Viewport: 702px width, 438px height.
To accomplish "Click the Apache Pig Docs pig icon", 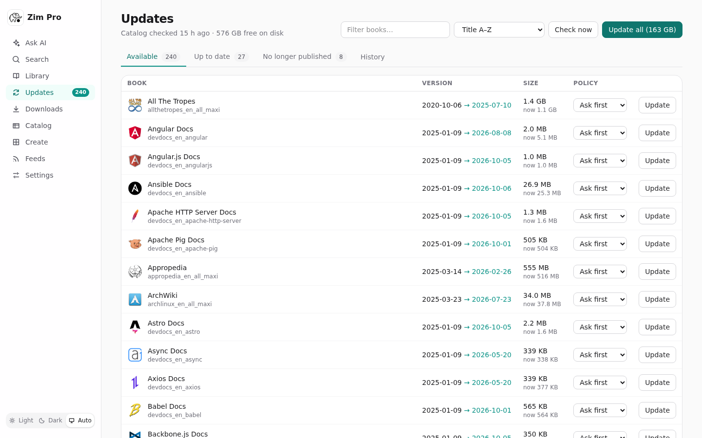I will [x=135, y=244].
